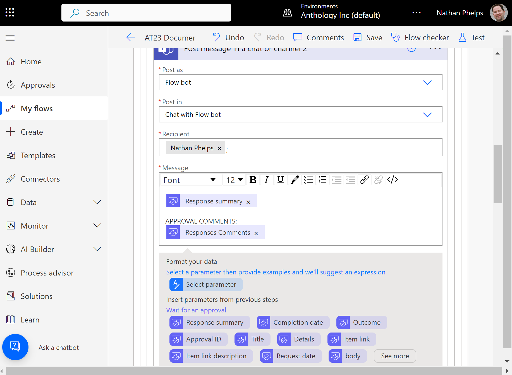Insert the body parameter
Screen dimensions: 512x375
pos(348,356)
